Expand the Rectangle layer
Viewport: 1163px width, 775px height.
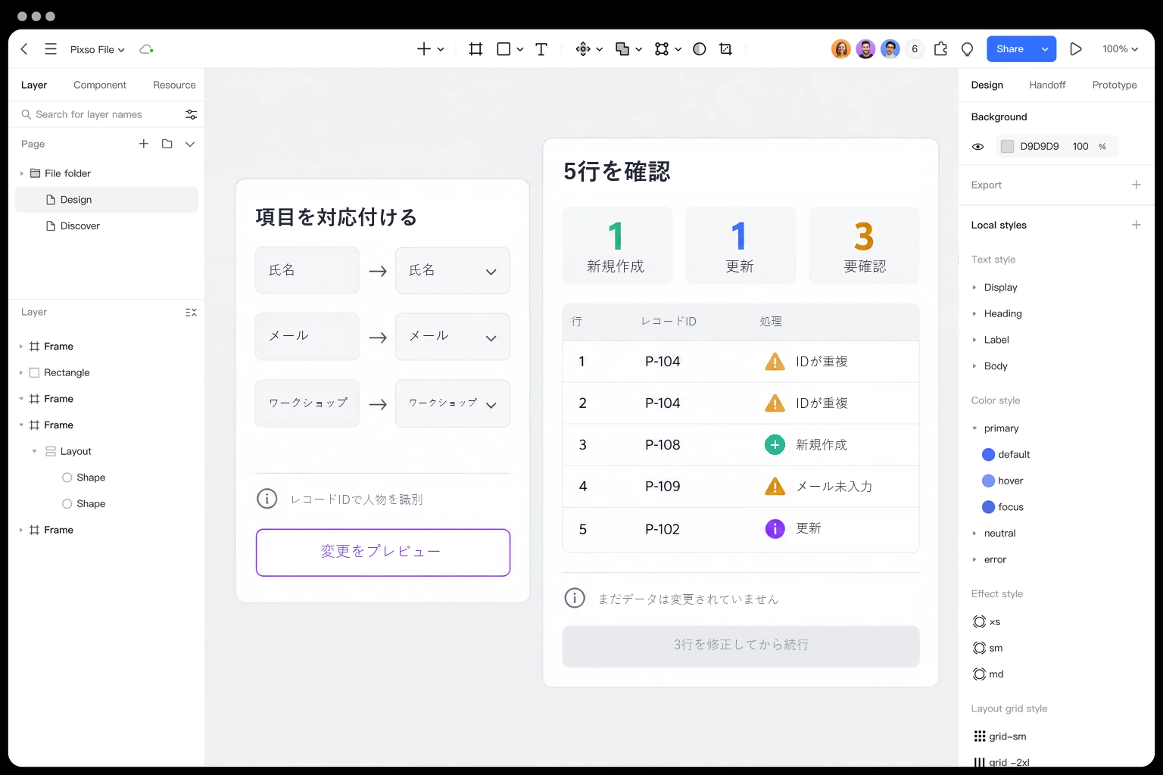21,372
